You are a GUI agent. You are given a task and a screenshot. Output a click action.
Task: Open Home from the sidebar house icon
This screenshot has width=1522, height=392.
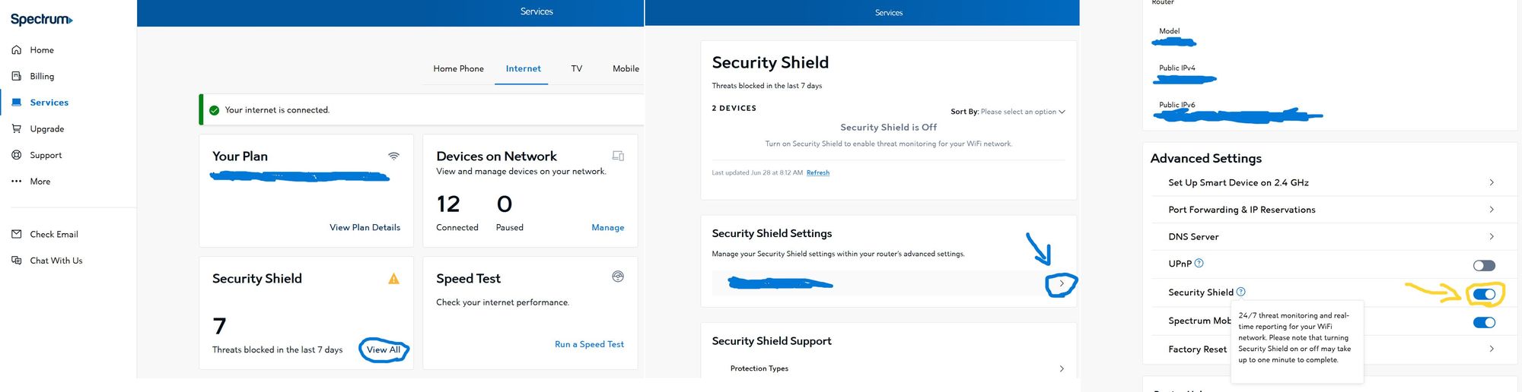(17, 50)
